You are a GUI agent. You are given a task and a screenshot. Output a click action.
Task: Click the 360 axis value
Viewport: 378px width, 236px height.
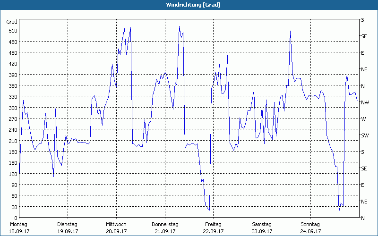pos(13,86)
